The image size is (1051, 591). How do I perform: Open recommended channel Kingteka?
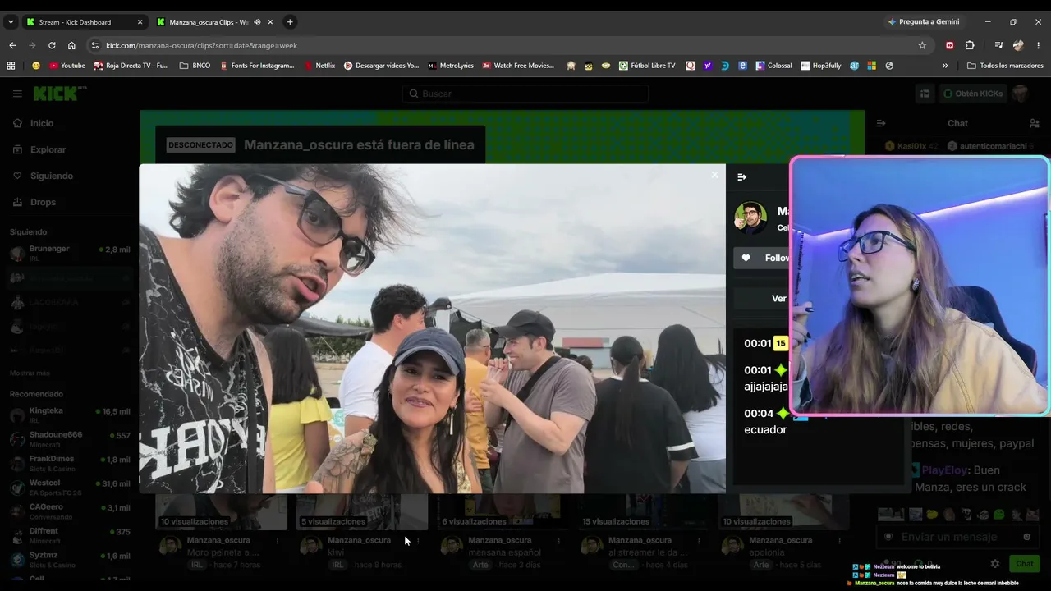click(69, 415)
